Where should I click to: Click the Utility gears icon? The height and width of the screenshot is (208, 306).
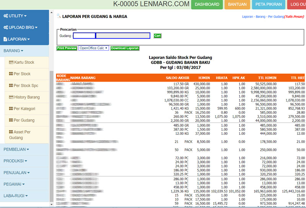point(6,16)
